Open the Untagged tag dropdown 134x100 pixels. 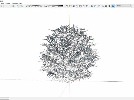click(123, 6)
